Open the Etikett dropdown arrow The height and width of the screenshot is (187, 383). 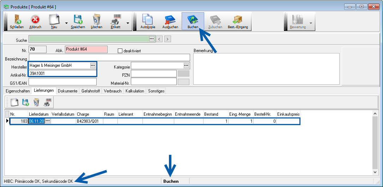click(128, 23)
